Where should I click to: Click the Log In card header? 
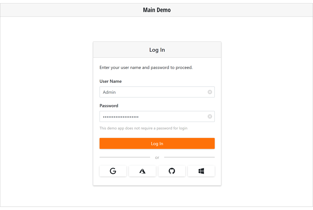click(x=157, y=50)
